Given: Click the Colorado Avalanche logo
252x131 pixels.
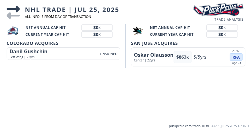Looking at the screenshot, I should pos(12,31).
